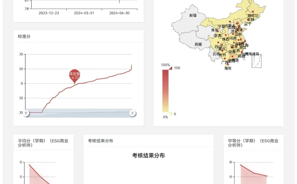This screenshot has height=184, width=297.
Task: Click the 2024-03-31 axis label
Action: point(84,13)
